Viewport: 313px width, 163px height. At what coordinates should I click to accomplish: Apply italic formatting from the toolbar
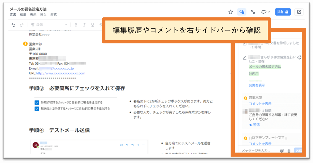point(84,25)
